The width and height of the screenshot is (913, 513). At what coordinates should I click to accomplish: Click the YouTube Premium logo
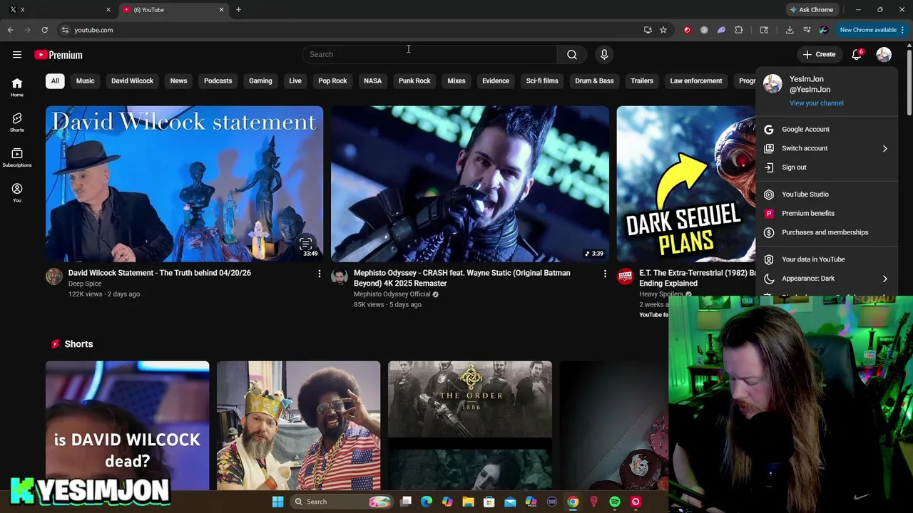click(58, 55)
